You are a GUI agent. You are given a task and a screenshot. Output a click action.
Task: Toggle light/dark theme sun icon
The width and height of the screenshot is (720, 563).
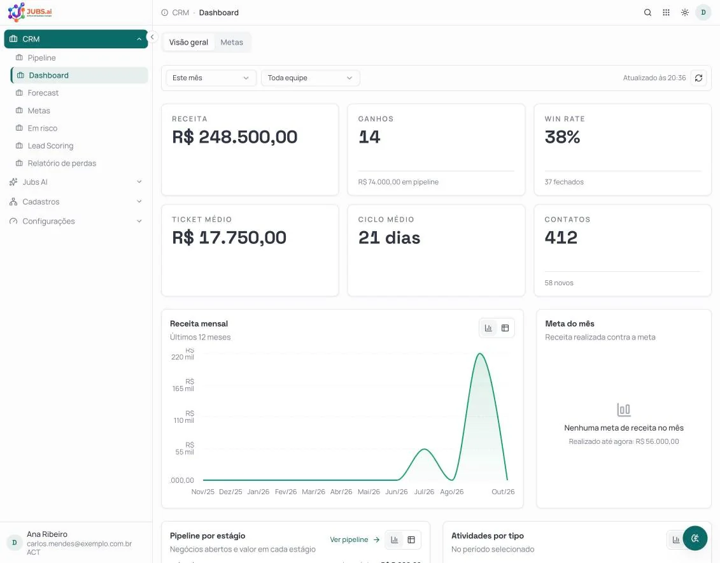[684, 12]
